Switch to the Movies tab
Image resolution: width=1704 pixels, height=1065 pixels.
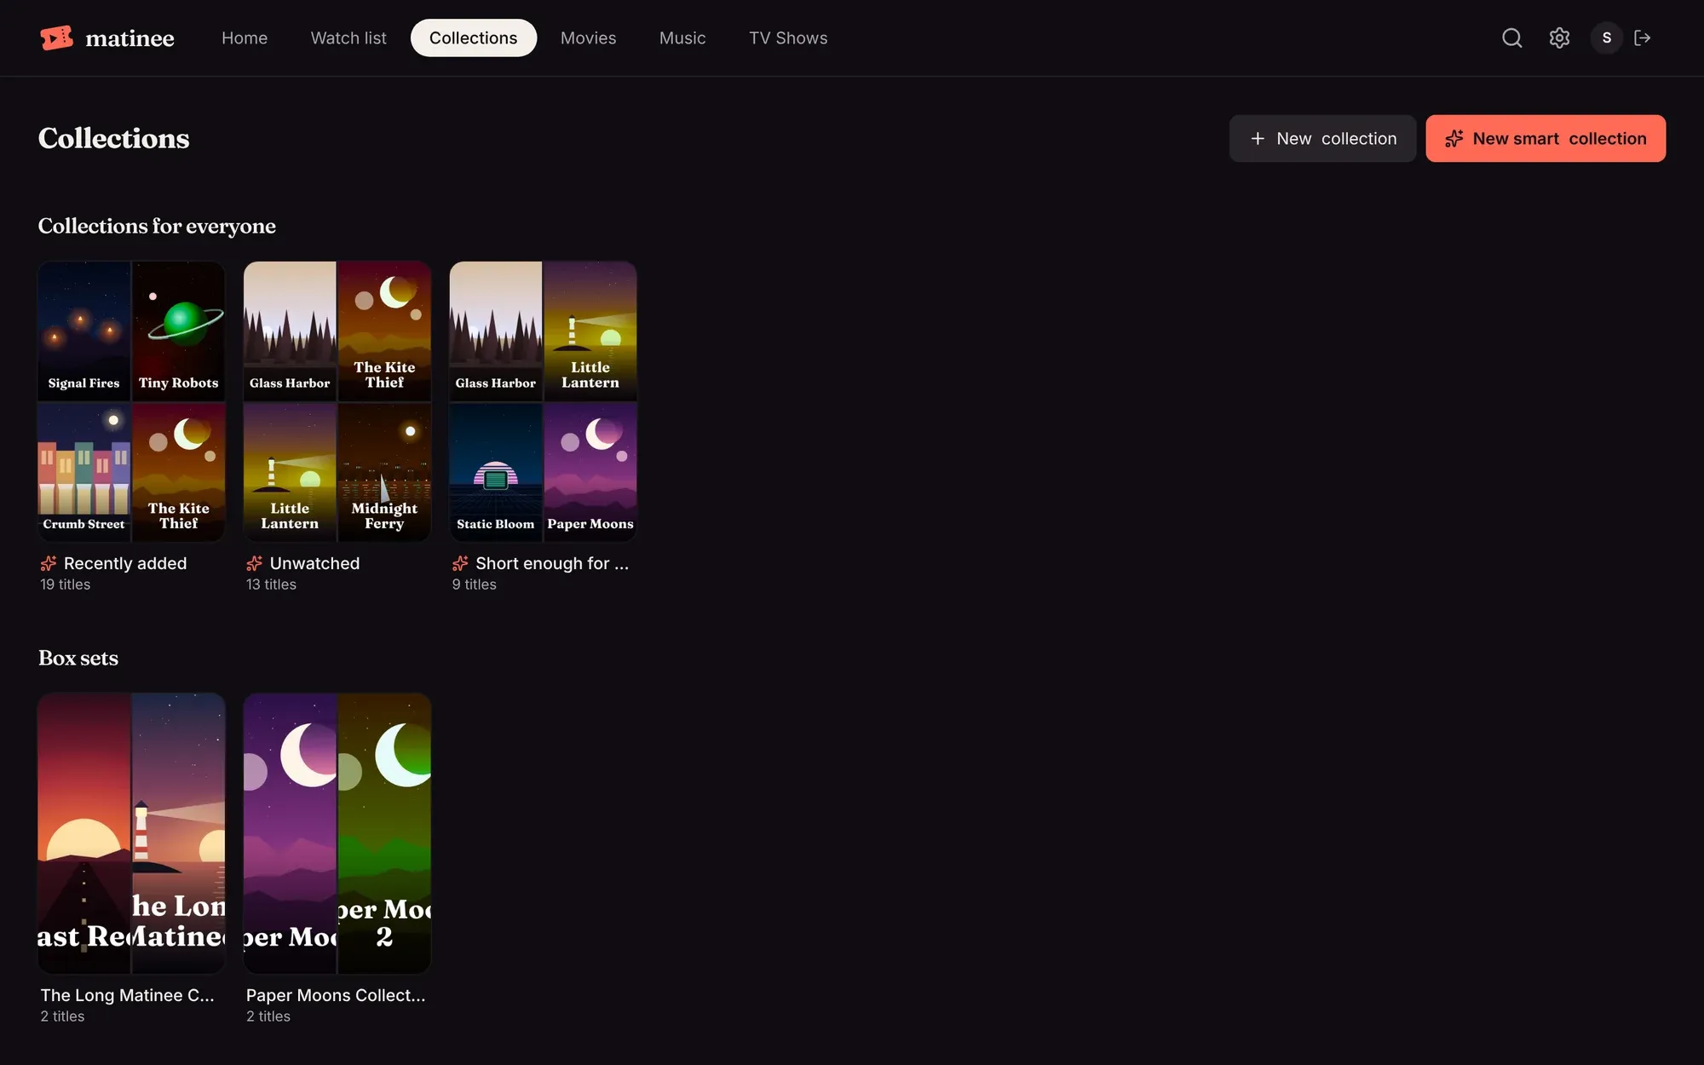point(588,37)
